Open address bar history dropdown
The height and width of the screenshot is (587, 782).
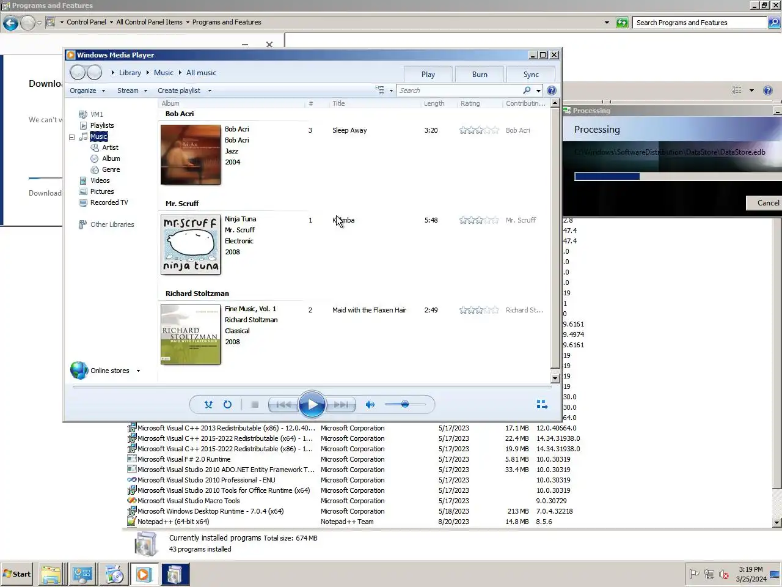point(607,23)
